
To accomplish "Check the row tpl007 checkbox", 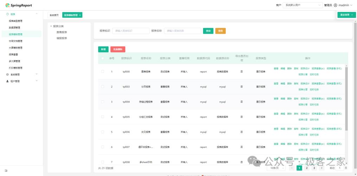I will 103,147.
